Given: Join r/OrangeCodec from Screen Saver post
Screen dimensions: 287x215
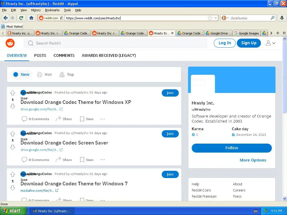Looking at the screenshot, I should point(170,134).
